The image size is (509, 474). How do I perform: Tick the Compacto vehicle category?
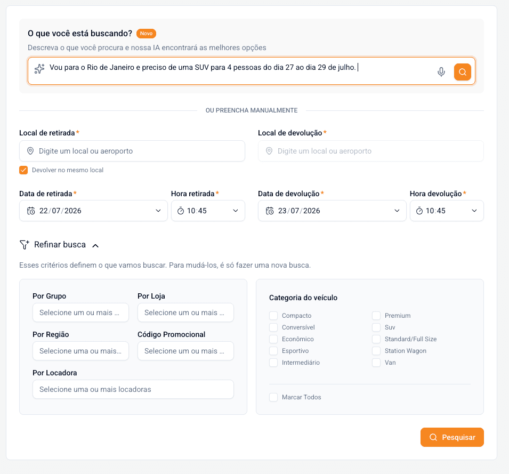tap(273, 316)
